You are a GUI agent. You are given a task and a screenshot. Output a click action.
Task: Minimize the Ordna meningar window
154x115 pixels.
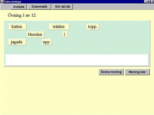[145, 2]
